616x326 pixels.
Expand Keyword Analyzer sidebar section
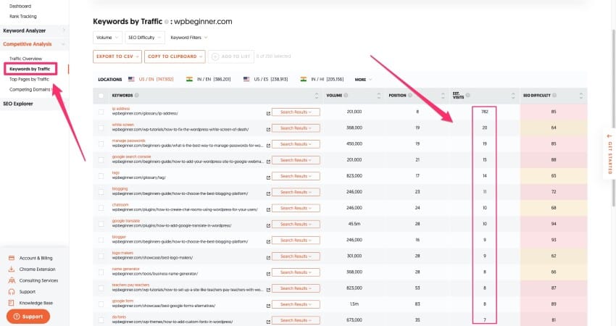point(34,30)
